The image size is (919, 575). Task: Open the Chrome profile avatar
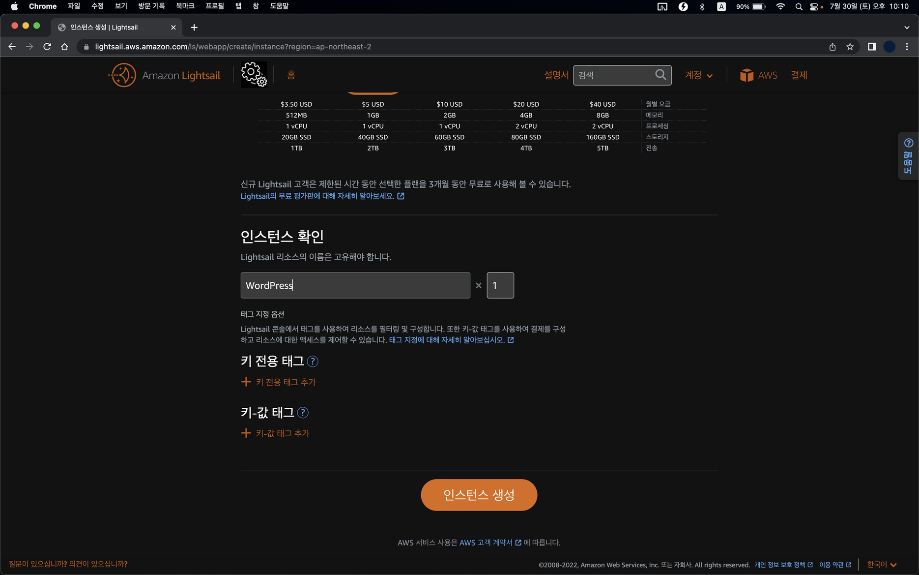[890, 47]
